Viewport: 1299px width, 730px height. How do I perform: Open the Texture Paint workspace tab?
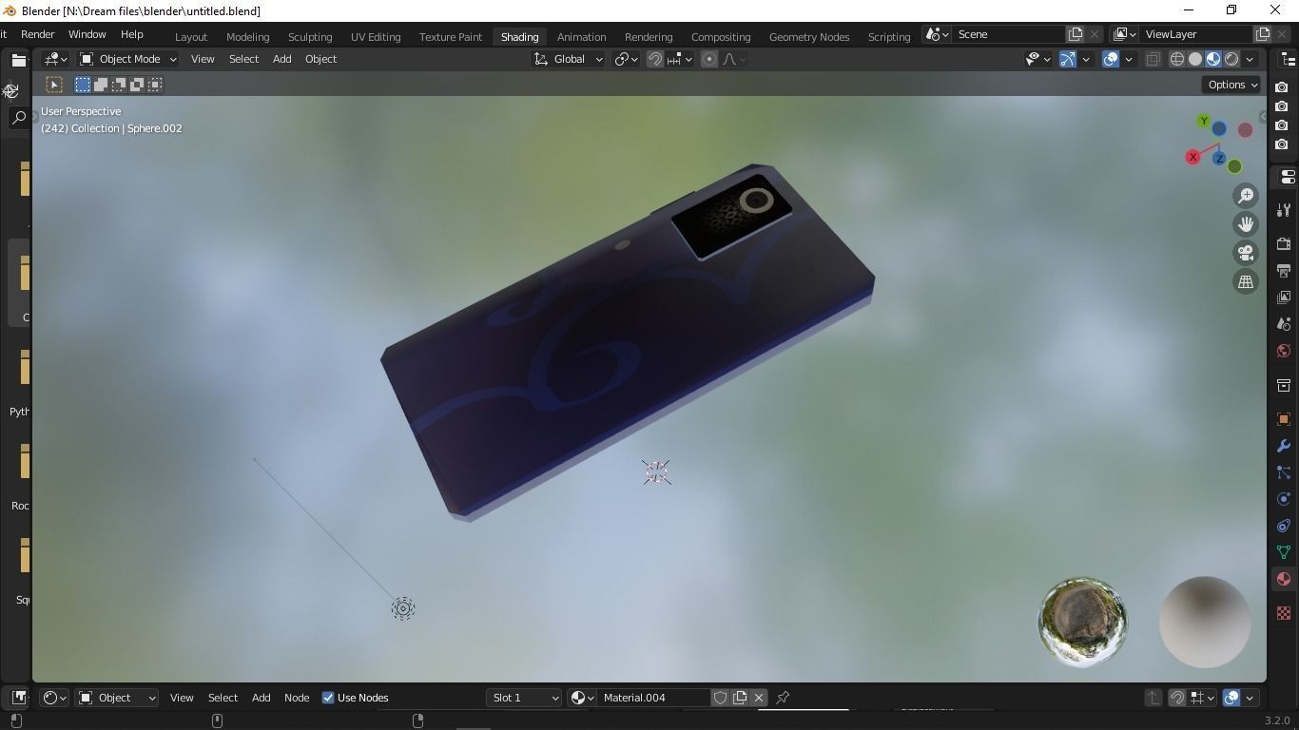click(x=451, y=36)
